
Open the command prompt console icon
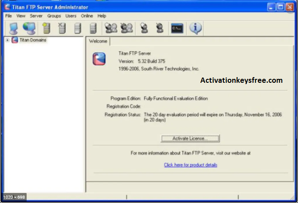[x=177, y=28]
